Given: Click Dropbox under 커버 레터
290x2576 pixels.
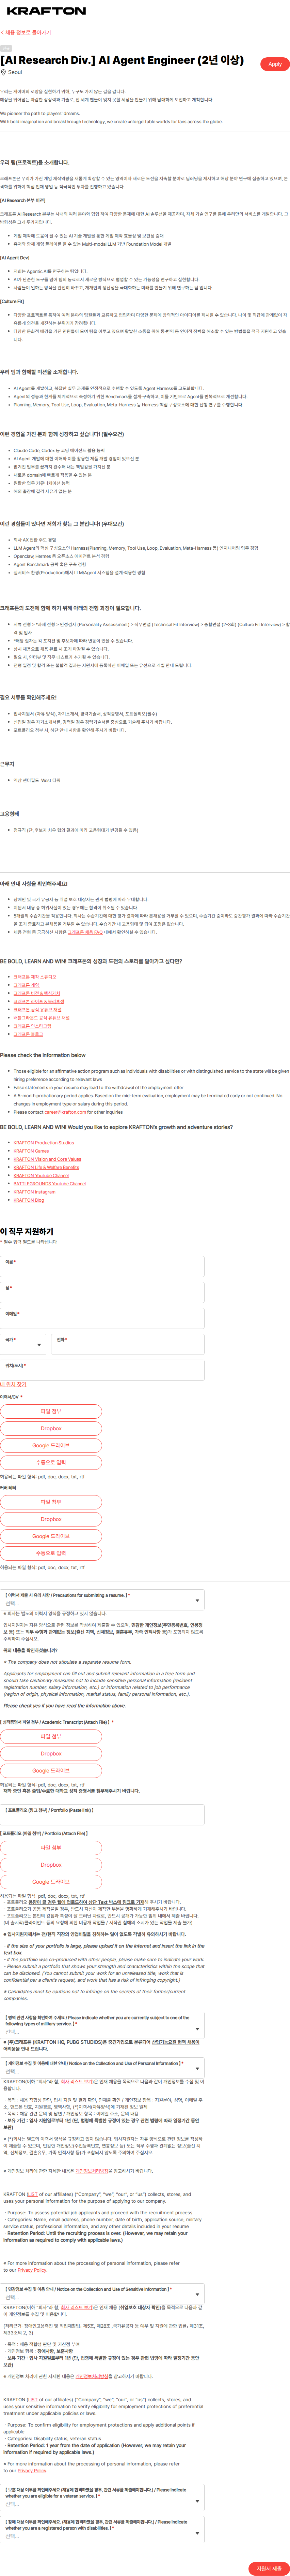Looking at the screenshot, I should pos(51,1519).
